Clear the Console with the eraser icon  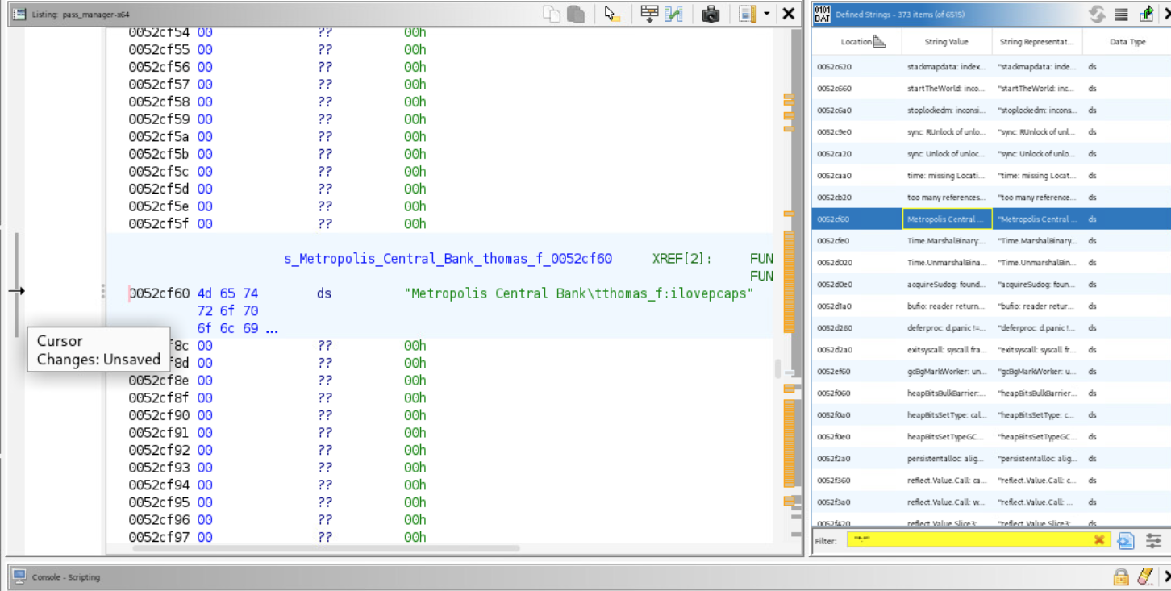[1145, 577]
